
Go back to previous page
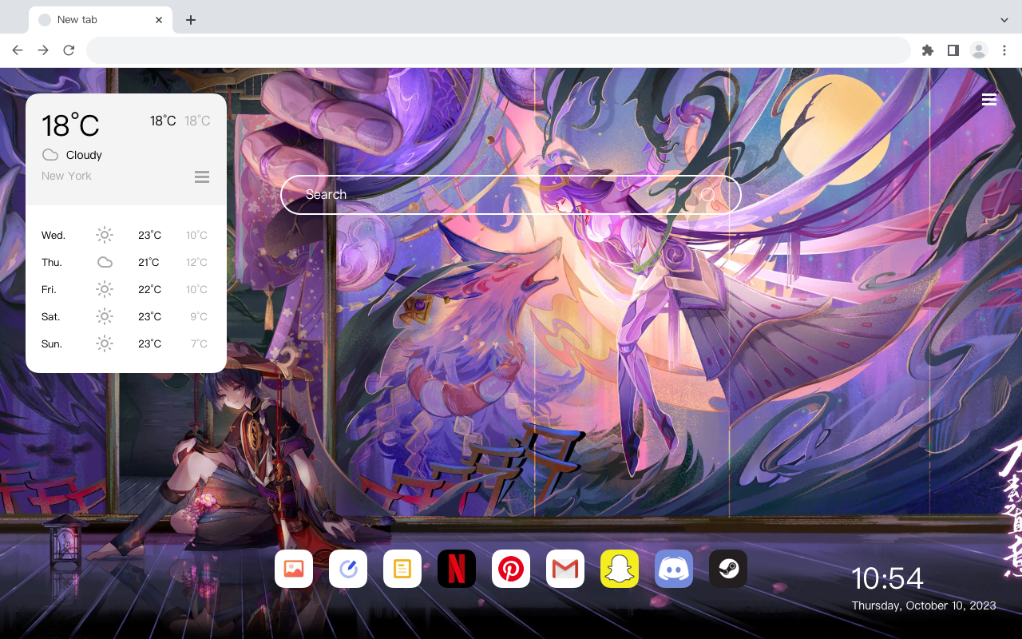[x=18, y=50]
